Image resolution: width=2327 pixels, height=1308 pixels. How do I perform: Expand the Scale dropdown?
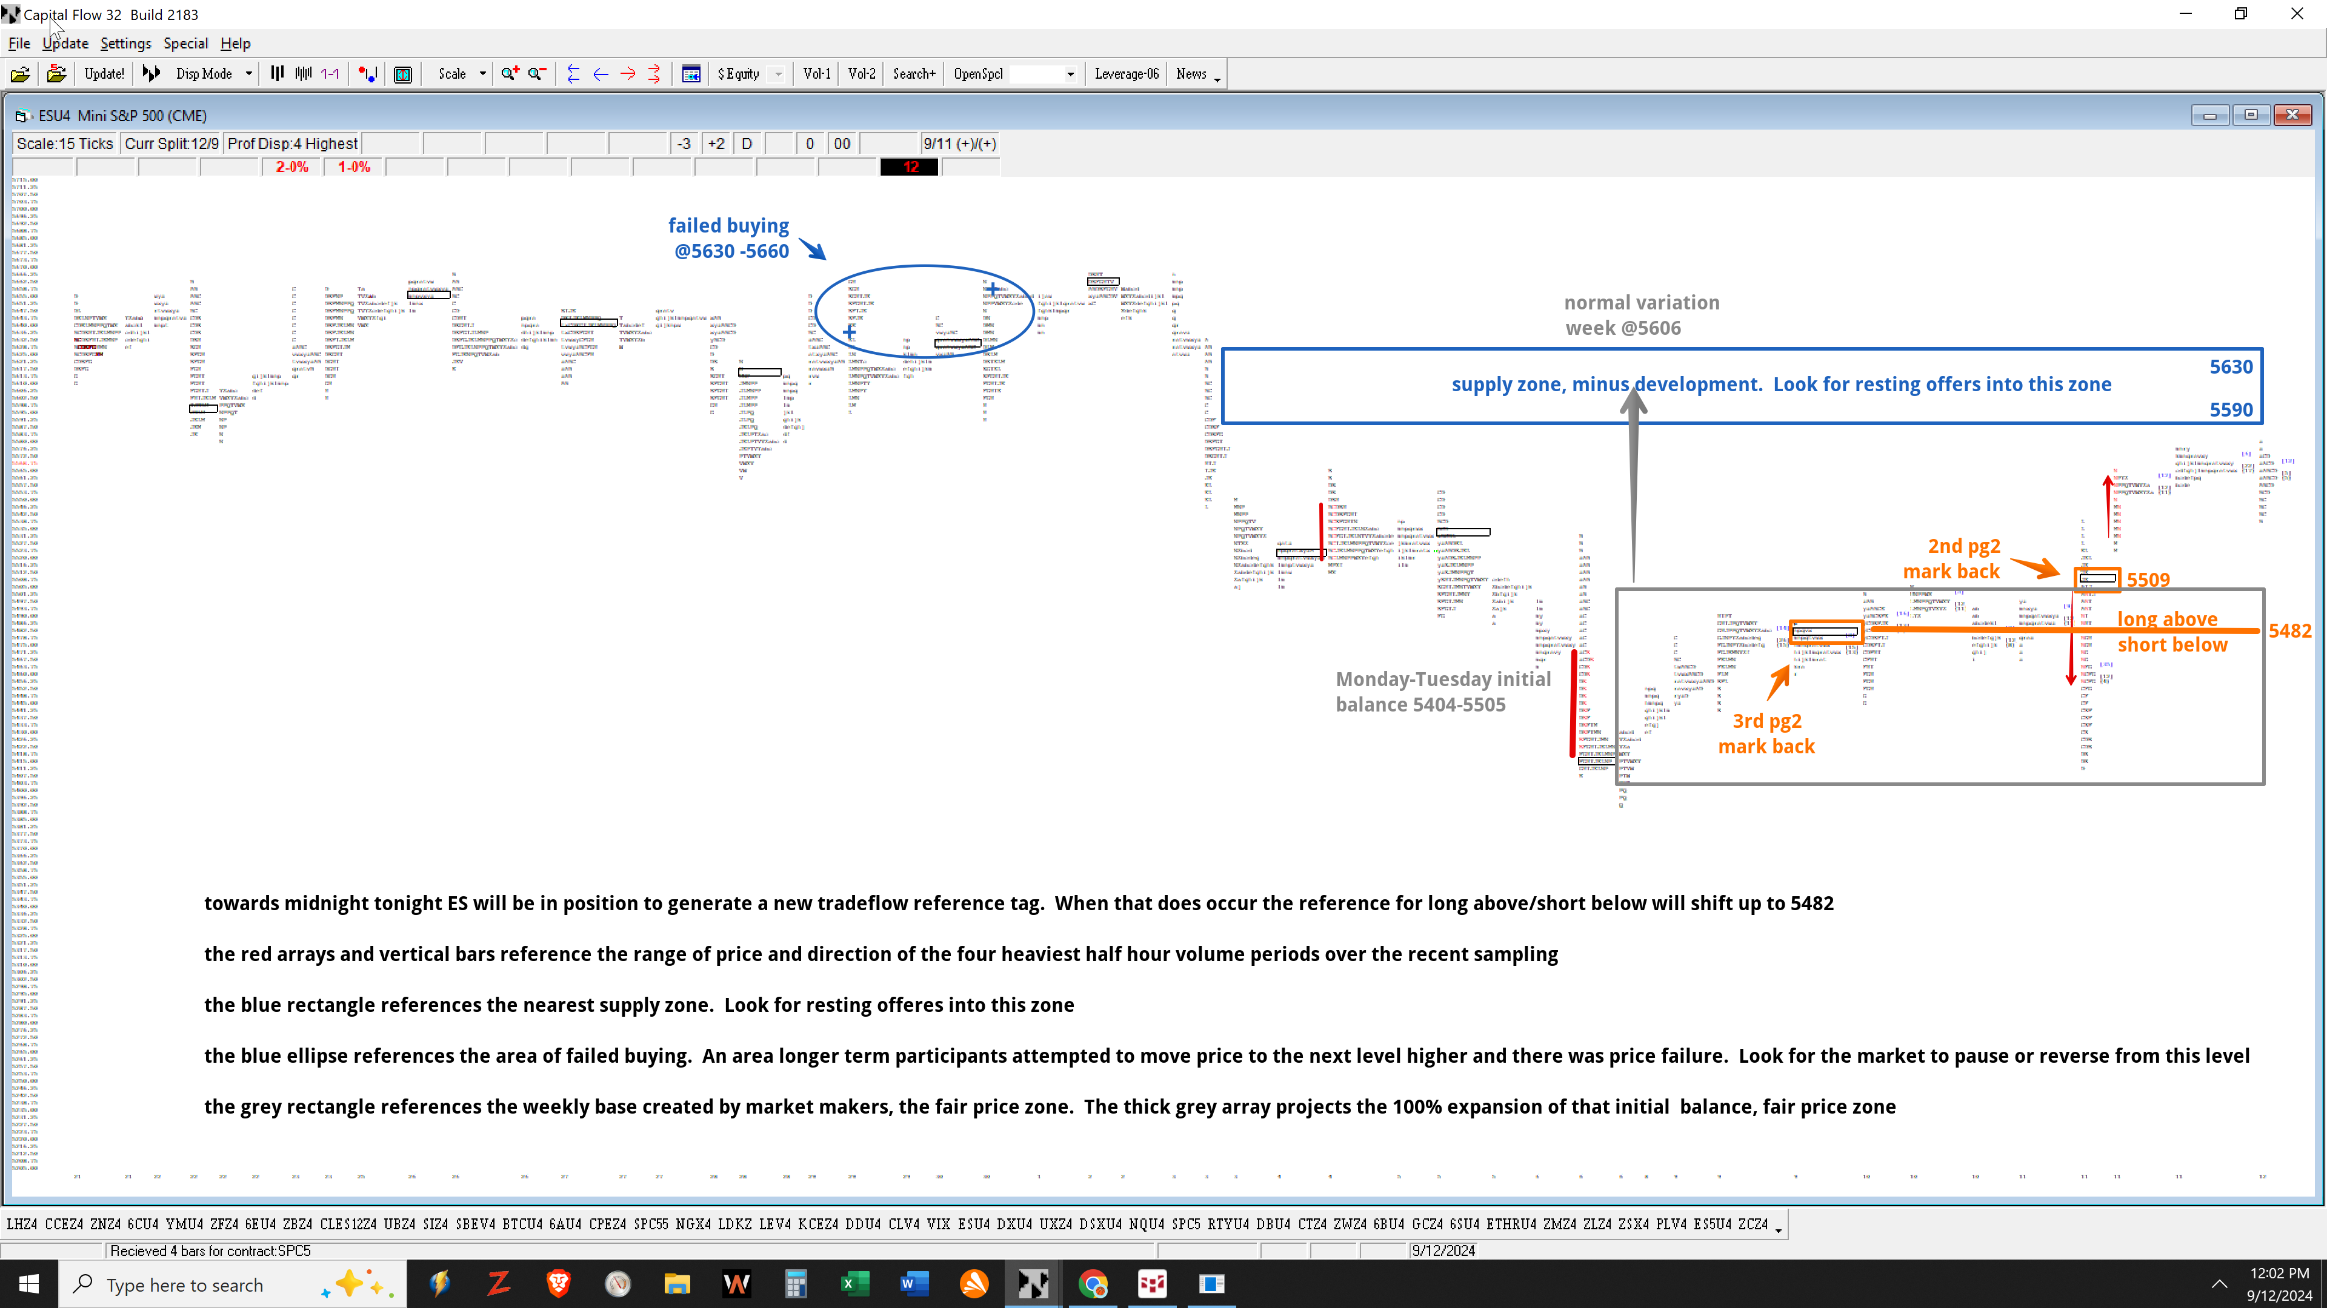(x=482, y=74)
